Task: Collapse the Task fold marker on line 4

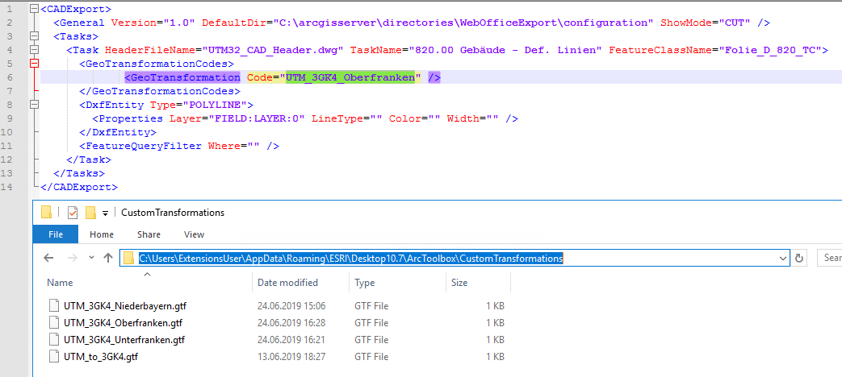Action: 33,49
